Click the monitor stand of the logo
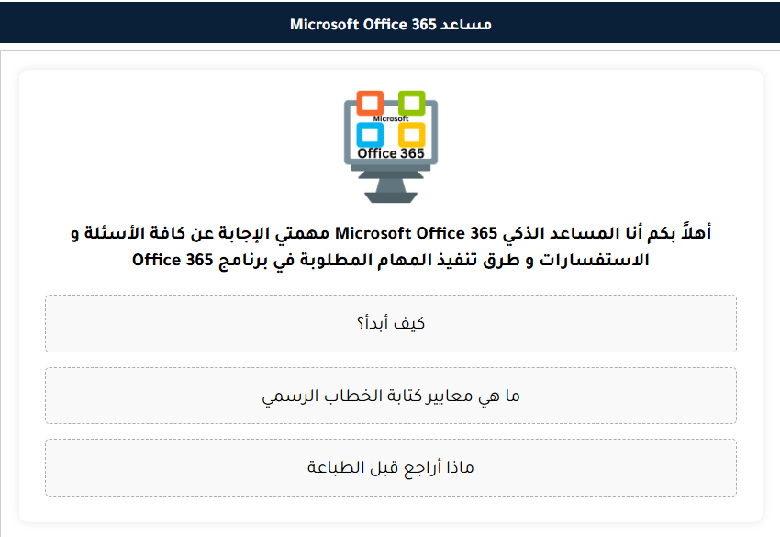780x537 pixels. click(x=390, y=187)
